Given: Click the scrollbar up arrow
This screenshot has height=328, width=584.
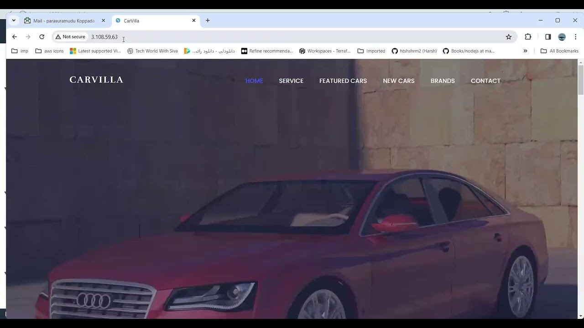Looking at the screenshot, I should 580,62.
